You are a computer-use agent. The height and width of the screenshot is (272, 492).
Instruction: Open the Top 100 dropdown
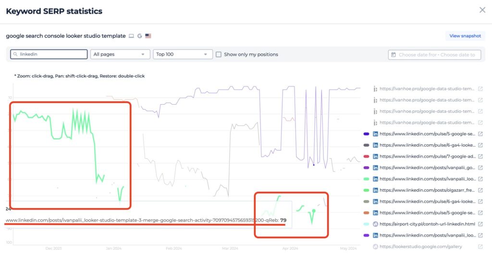(183, 54)
